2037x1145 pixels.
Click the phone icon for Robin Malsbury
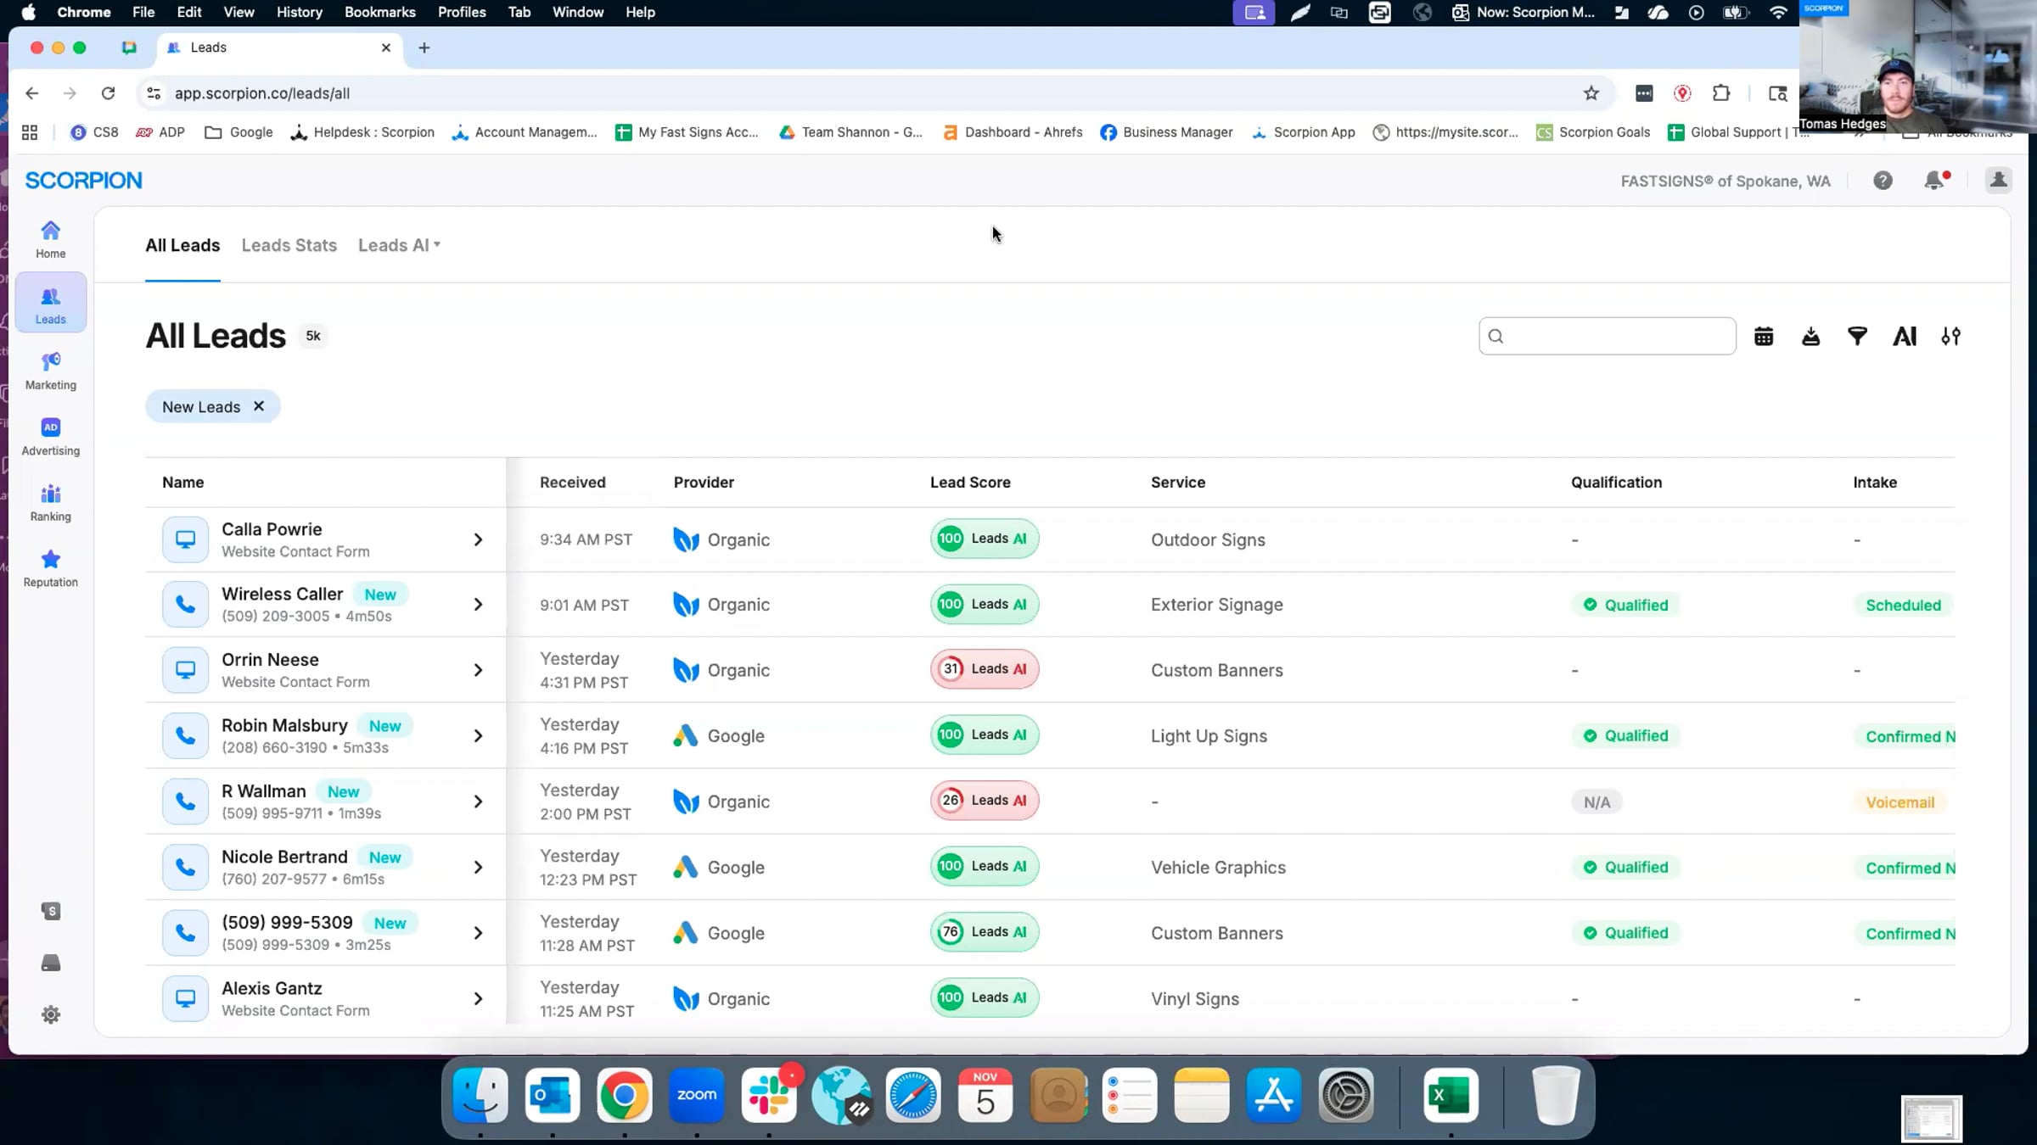coord(185,735)
